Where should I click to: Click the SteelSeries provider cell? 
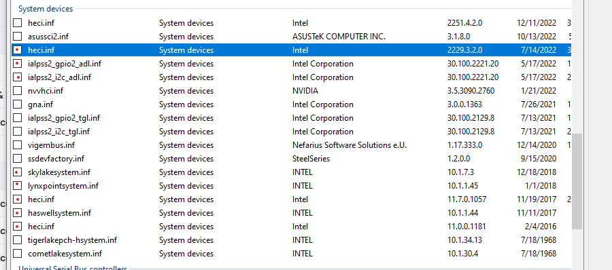click(311, 159)
